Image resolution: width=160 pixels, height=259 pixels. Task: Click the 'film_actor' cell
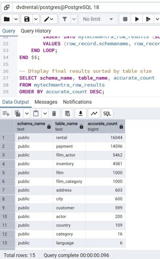[x=69, y=155]
